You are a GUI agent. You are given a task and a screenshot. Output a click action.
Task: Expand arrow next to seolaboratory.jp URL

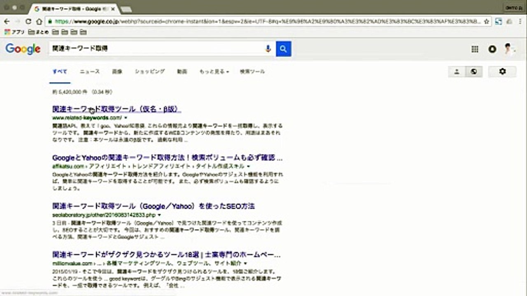tap(159, 215)
